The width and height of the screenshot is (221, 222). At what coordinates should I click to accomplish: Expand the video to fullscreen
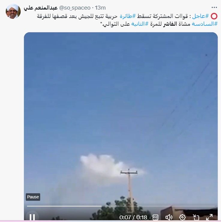209,217
